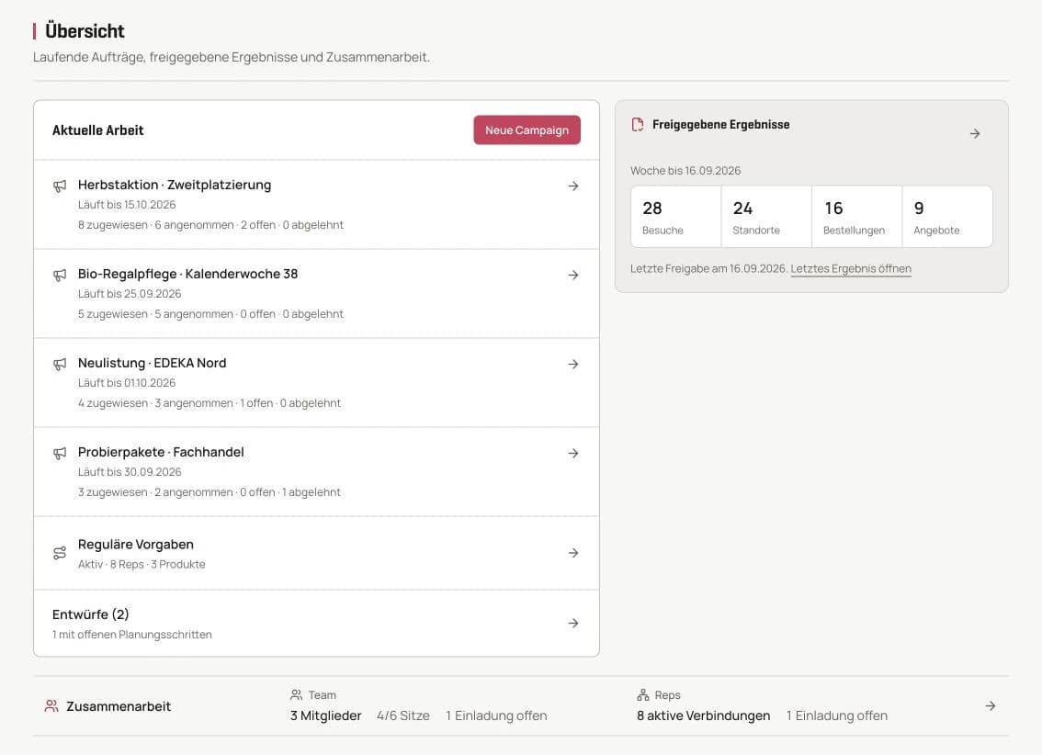Click the Läuft bis 25.09.2026 text
Viewport: 1042px width, 755px height.
point(130,294)
